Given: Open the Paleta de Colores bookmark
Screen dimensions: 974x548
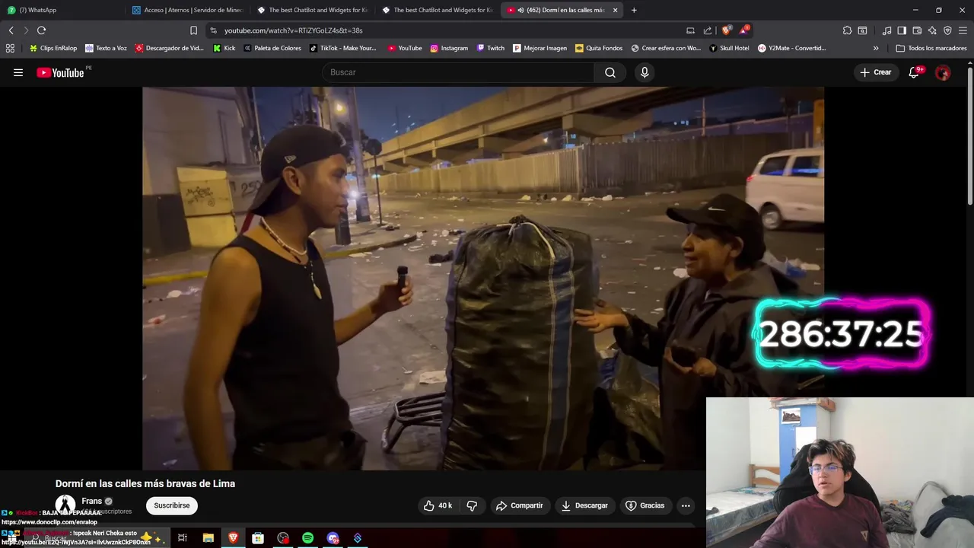Looking at the screenshot, I should tap(272, 48).
